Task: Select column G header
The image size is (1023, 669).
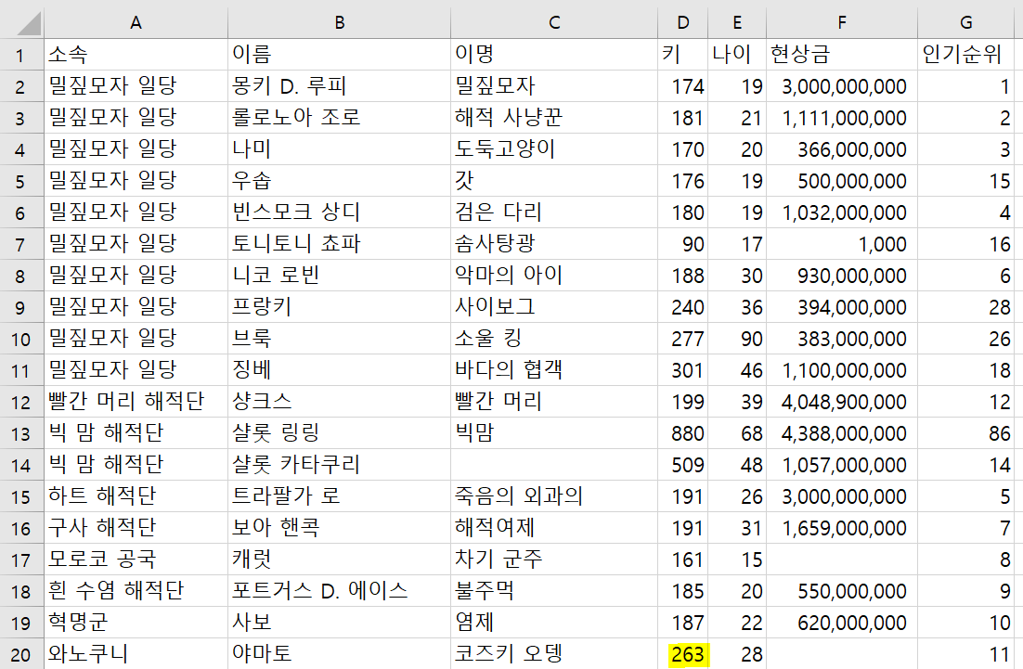Action: (966, 23)
